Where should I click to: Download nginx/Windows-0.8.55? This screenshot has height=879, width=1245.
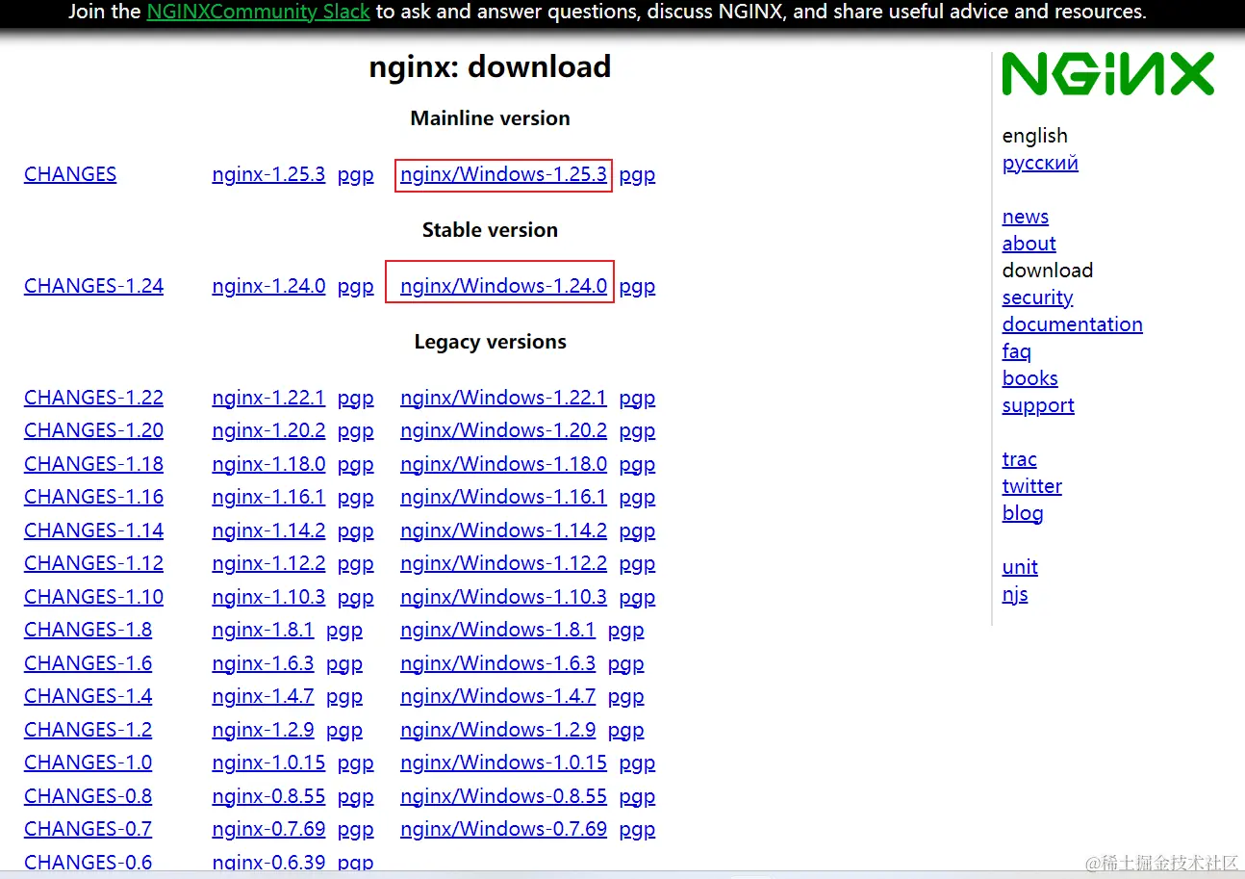503,796
